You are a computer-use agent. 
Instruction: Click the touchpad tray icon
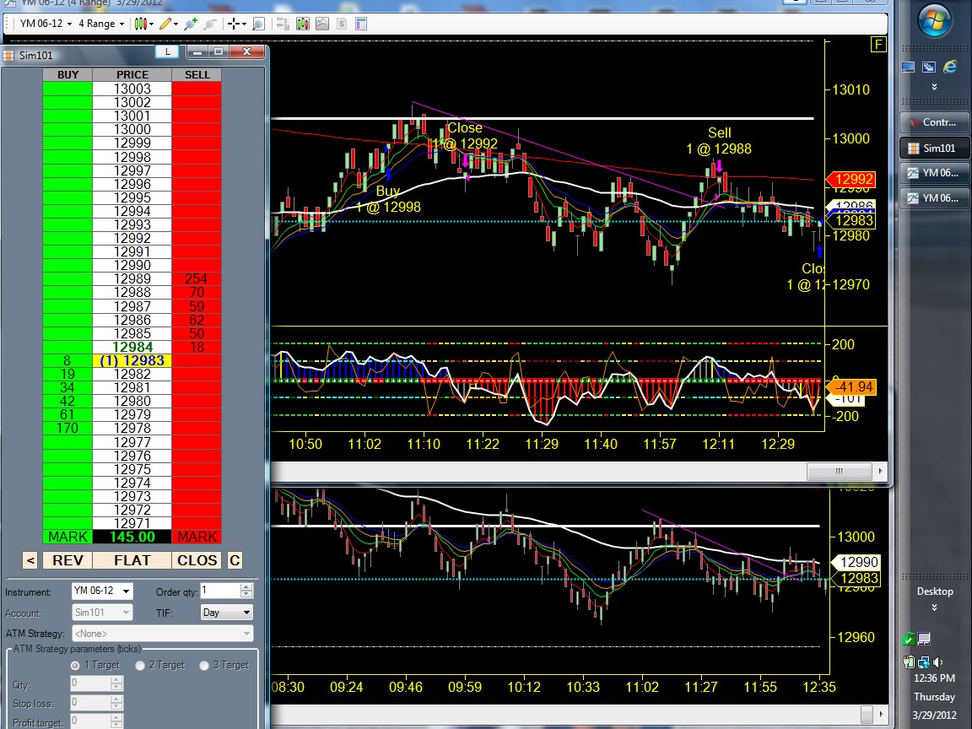tap(924, 638)
